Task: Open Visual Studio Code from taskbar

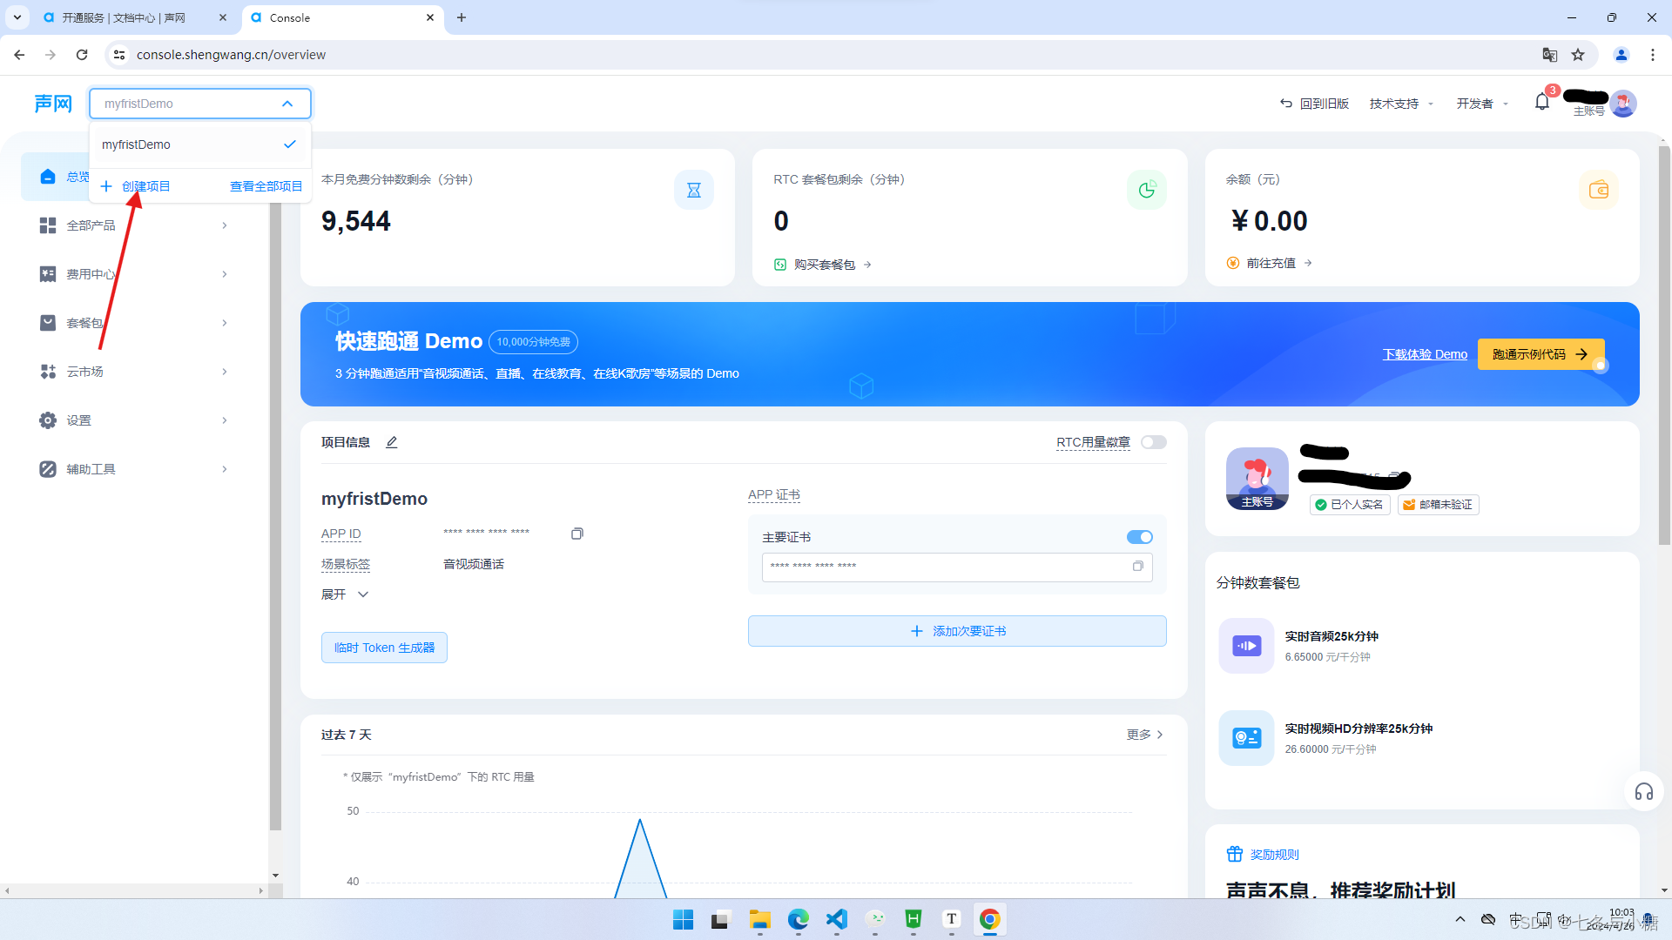Action: click(x=837, y=919)
